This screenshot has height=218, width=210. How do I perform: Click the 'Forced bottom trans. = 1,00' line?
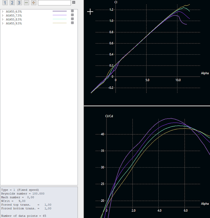pos(26,208)
